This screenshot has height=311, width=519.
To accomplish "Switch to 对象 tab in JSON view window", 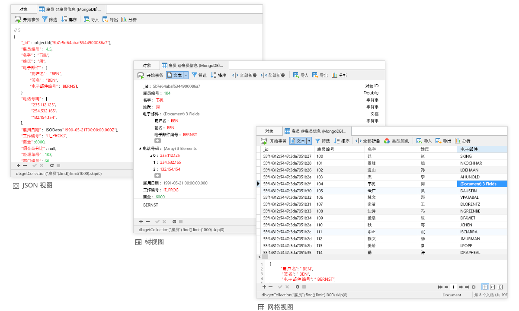I will tap(24, 9).
